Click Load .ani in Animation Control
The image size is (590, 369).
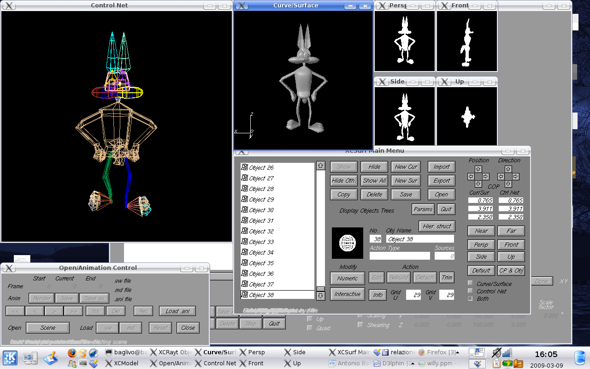pos(177,311)
